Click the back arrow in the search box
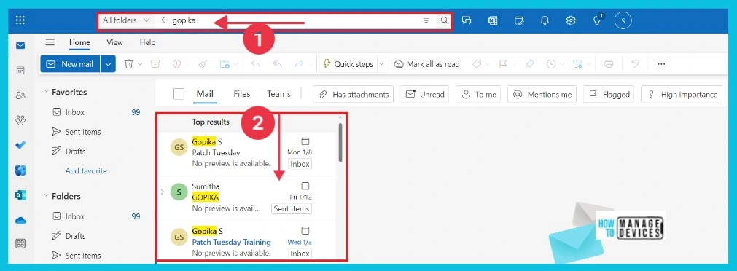737x271 pixels. click(164, 20)
